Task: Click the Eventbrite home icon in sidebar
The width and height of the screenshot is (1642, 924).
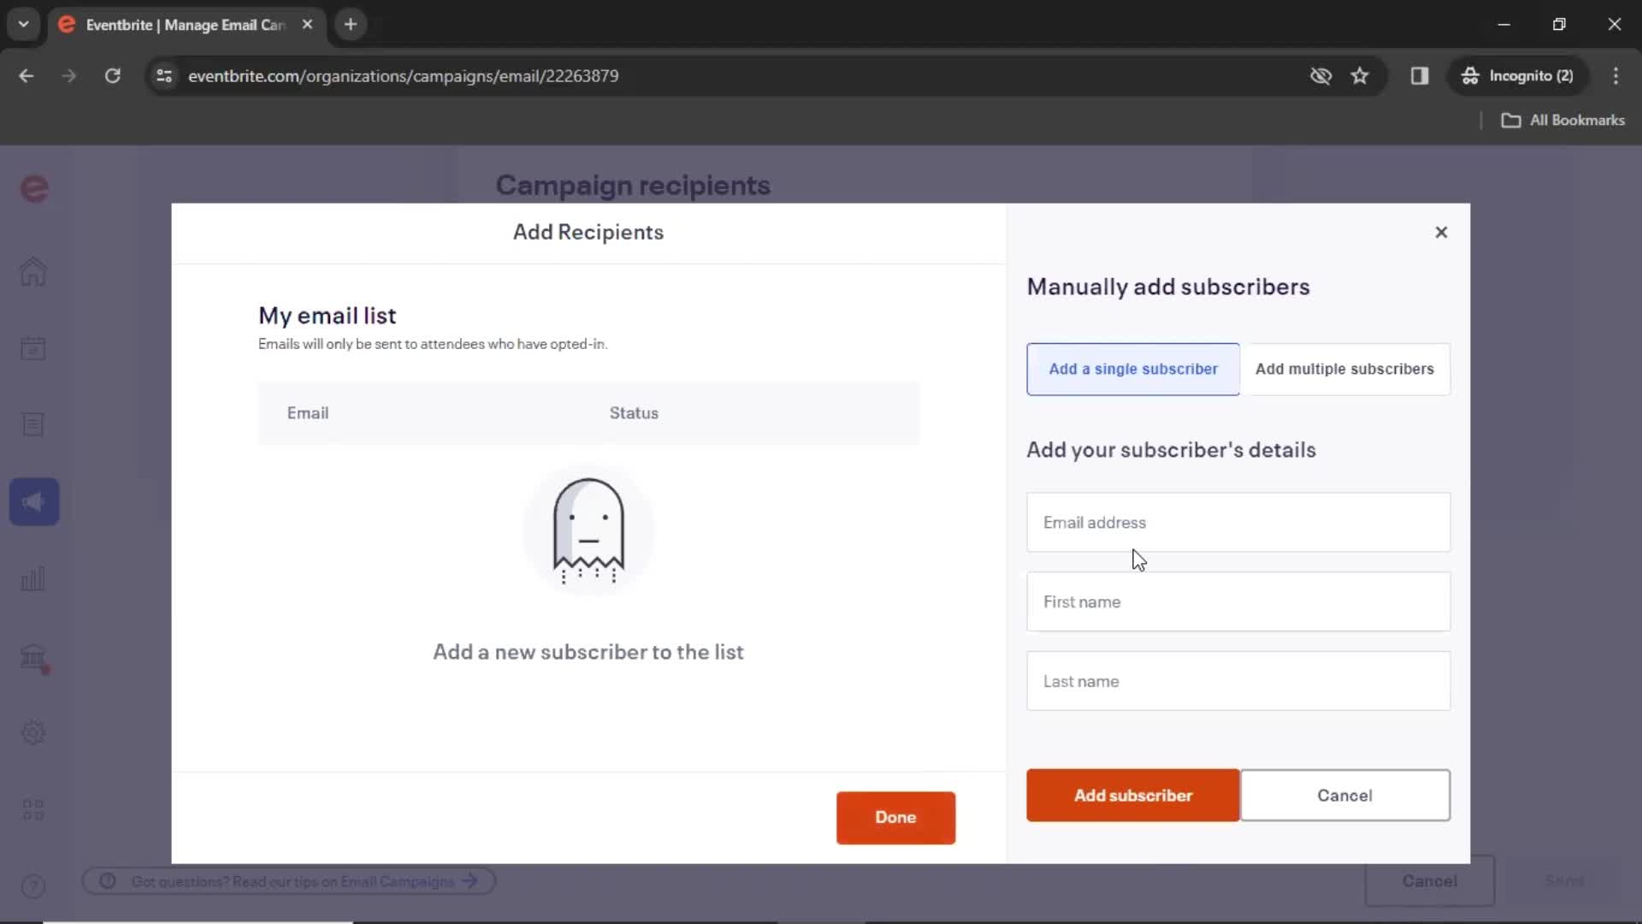Action: 34,270
